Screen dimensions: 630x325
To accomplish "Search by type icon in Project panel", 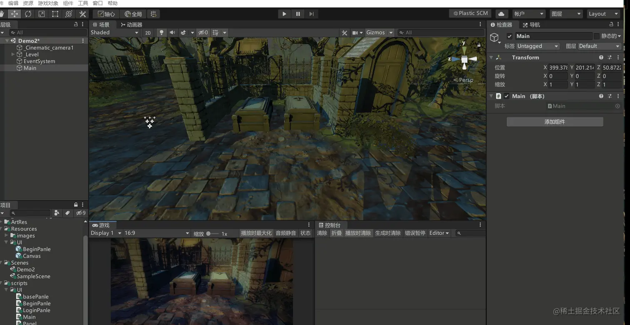I will [x=57, y=213].
